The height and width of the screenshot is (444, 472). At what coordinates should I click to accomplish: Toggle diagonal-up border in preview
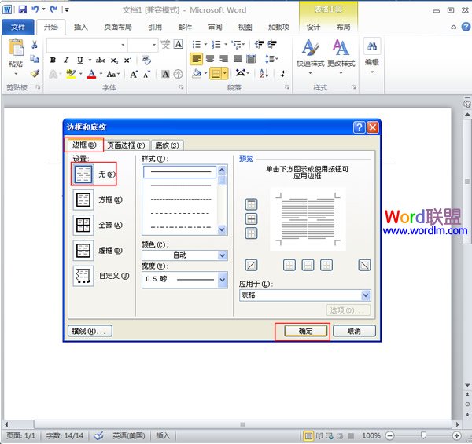(252, 265)
